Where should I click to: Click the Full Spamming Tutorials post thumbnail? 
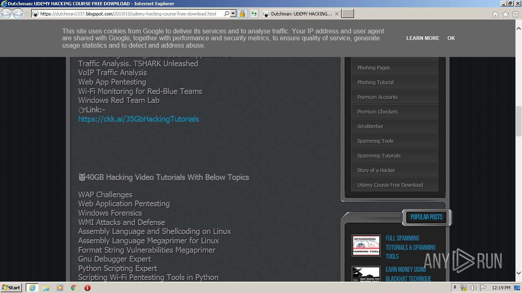(x=366, y=245)
